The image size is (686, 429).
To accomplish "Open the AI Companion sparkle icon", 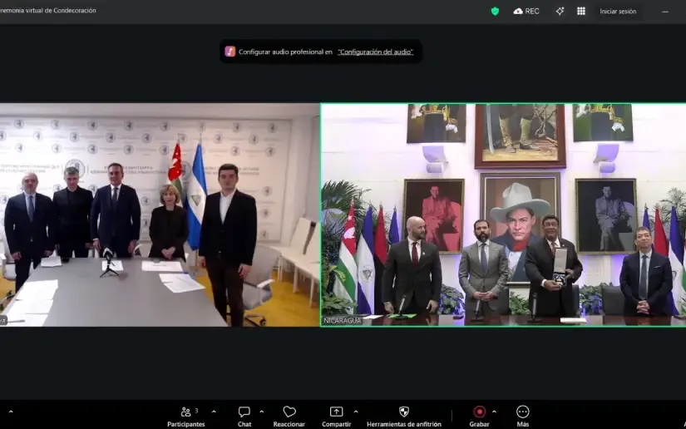I will tap(560, 11).
